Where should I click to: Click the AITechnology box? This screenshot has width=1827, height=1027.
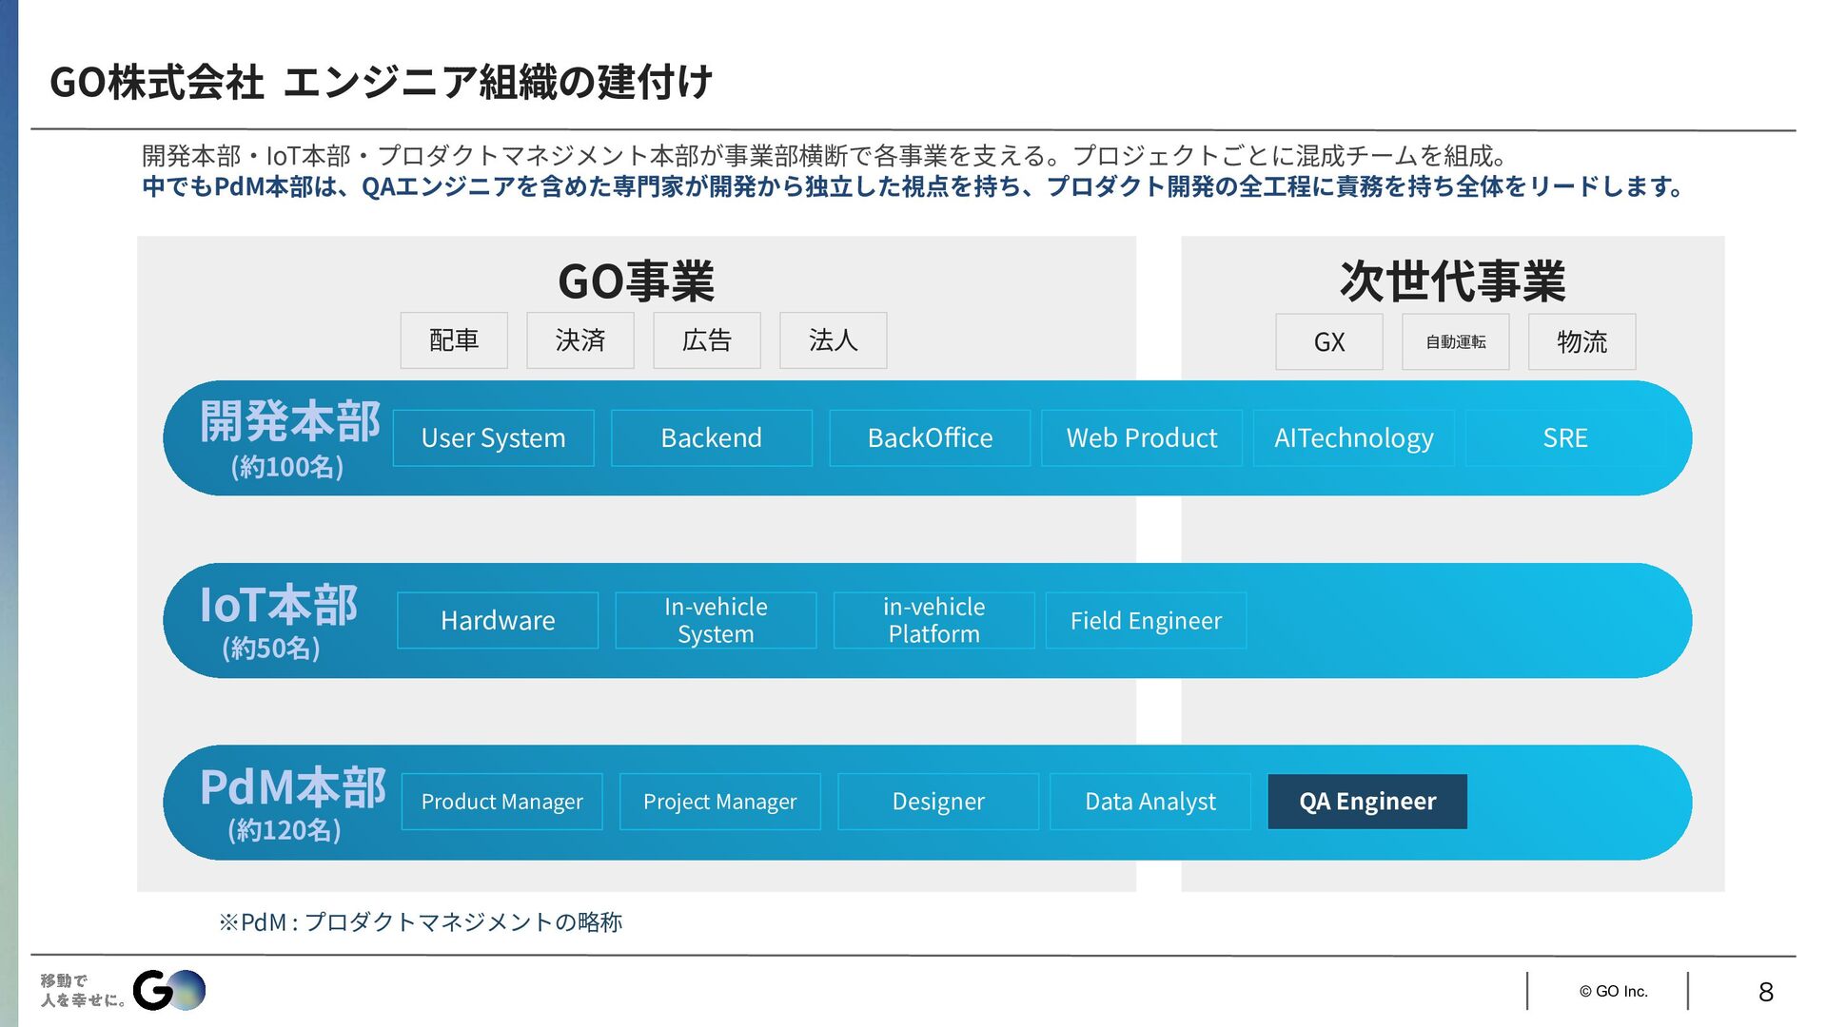1353,438
